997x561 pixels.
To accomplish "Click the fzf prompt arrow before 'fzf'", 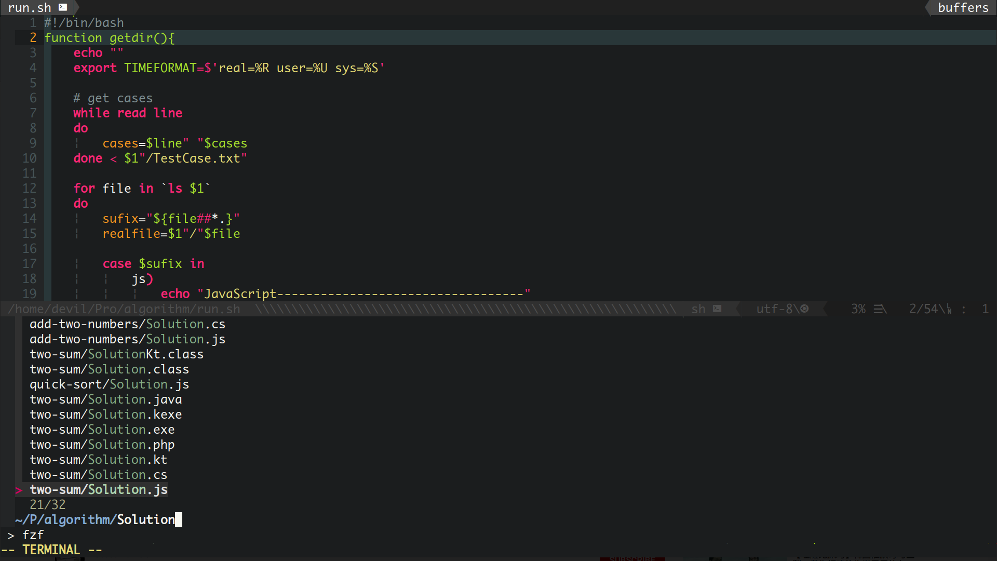I will point(11,535).
